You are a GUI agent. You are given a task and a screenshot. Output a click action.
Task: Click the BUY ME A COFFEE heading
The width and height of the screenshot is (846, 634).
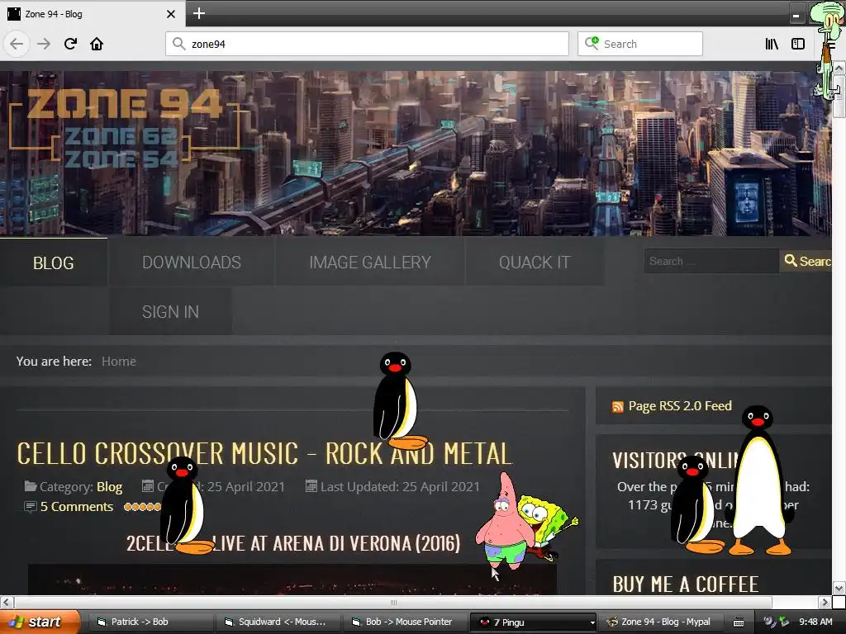(x=686, y=584)
